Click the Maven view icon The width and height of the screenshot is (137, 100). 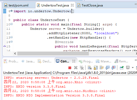point(98,61)
